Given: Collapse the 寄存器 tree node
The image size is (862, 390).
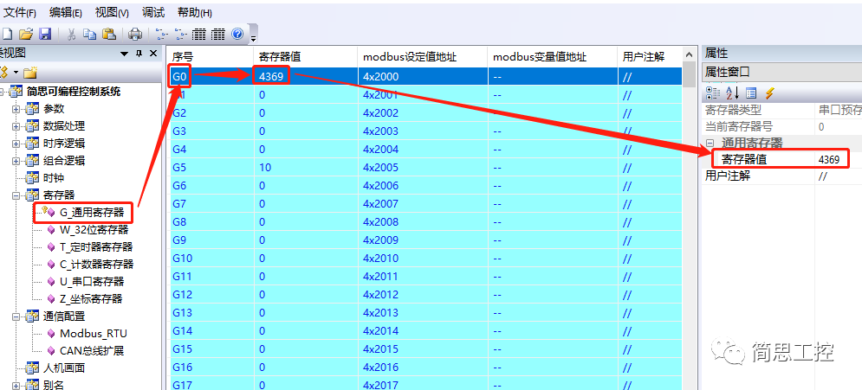Looking at the screenshot, I should 16,195.
